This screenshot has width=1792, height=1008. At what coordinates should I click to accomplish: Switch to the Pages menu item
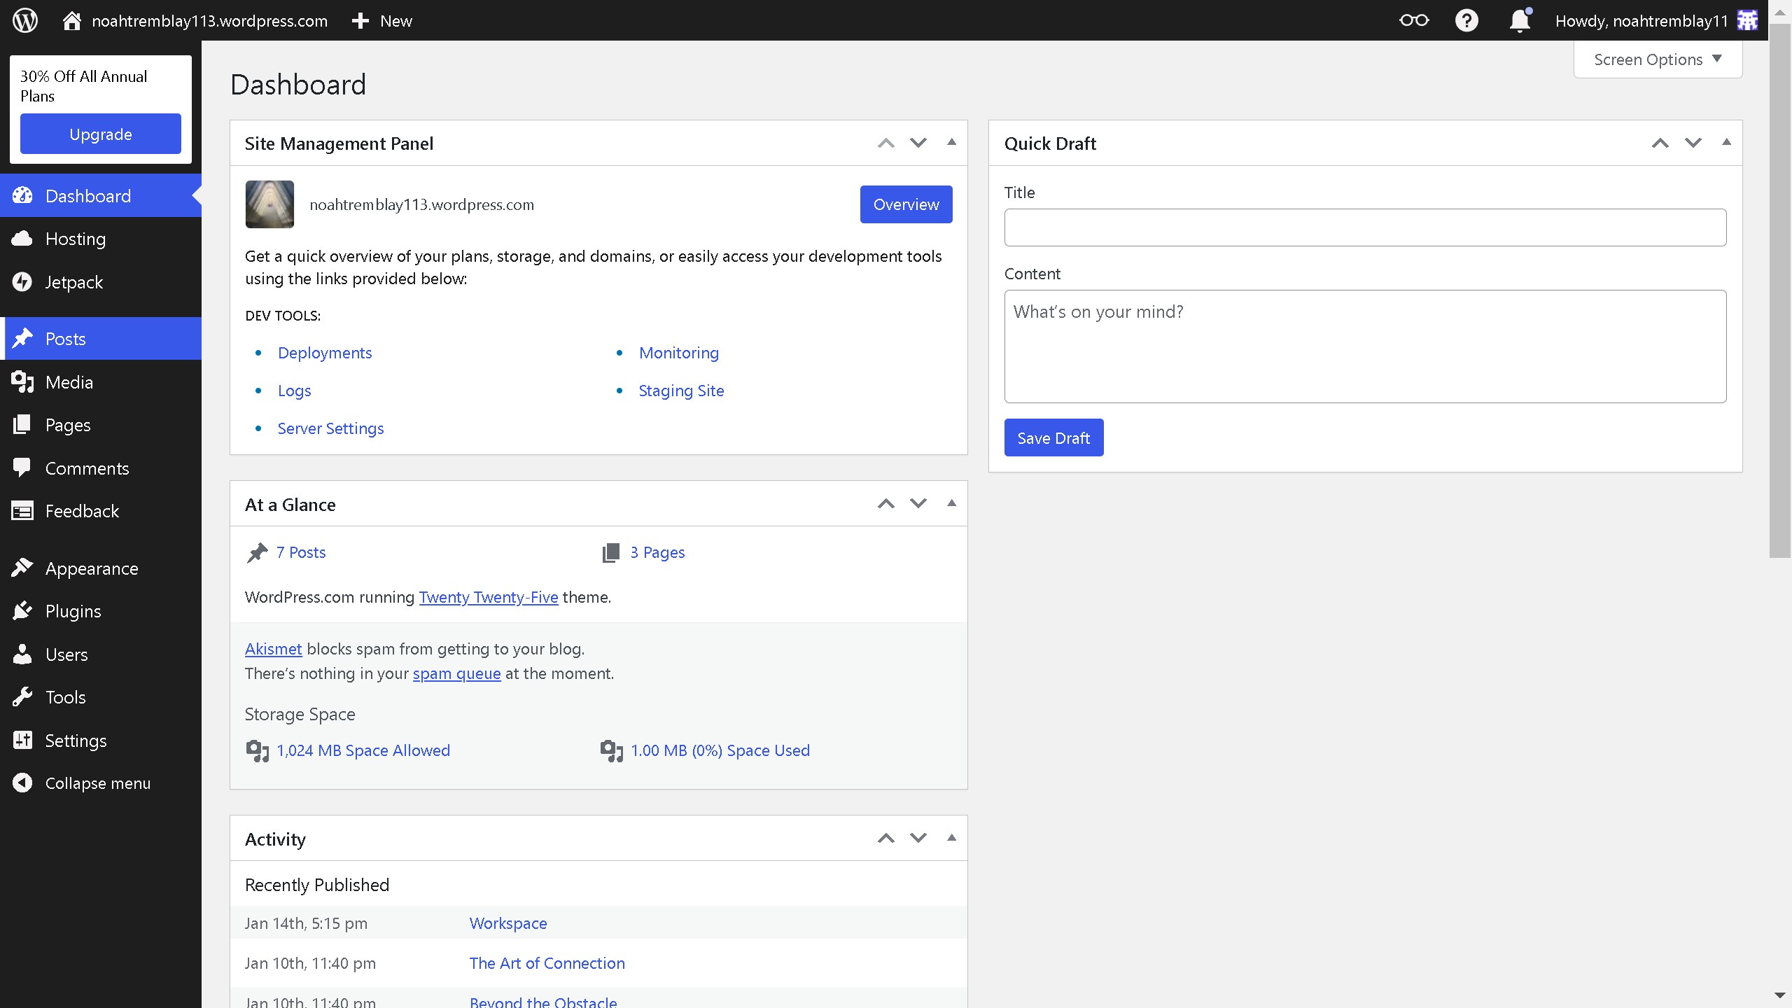[67, 424]
